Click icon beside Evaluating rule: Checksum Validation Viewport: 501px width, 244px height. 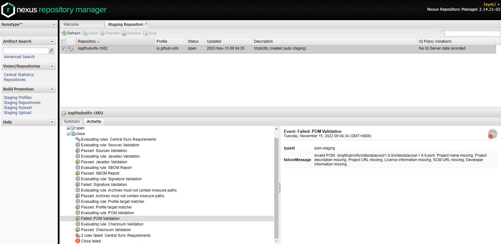tap(78, 224)
